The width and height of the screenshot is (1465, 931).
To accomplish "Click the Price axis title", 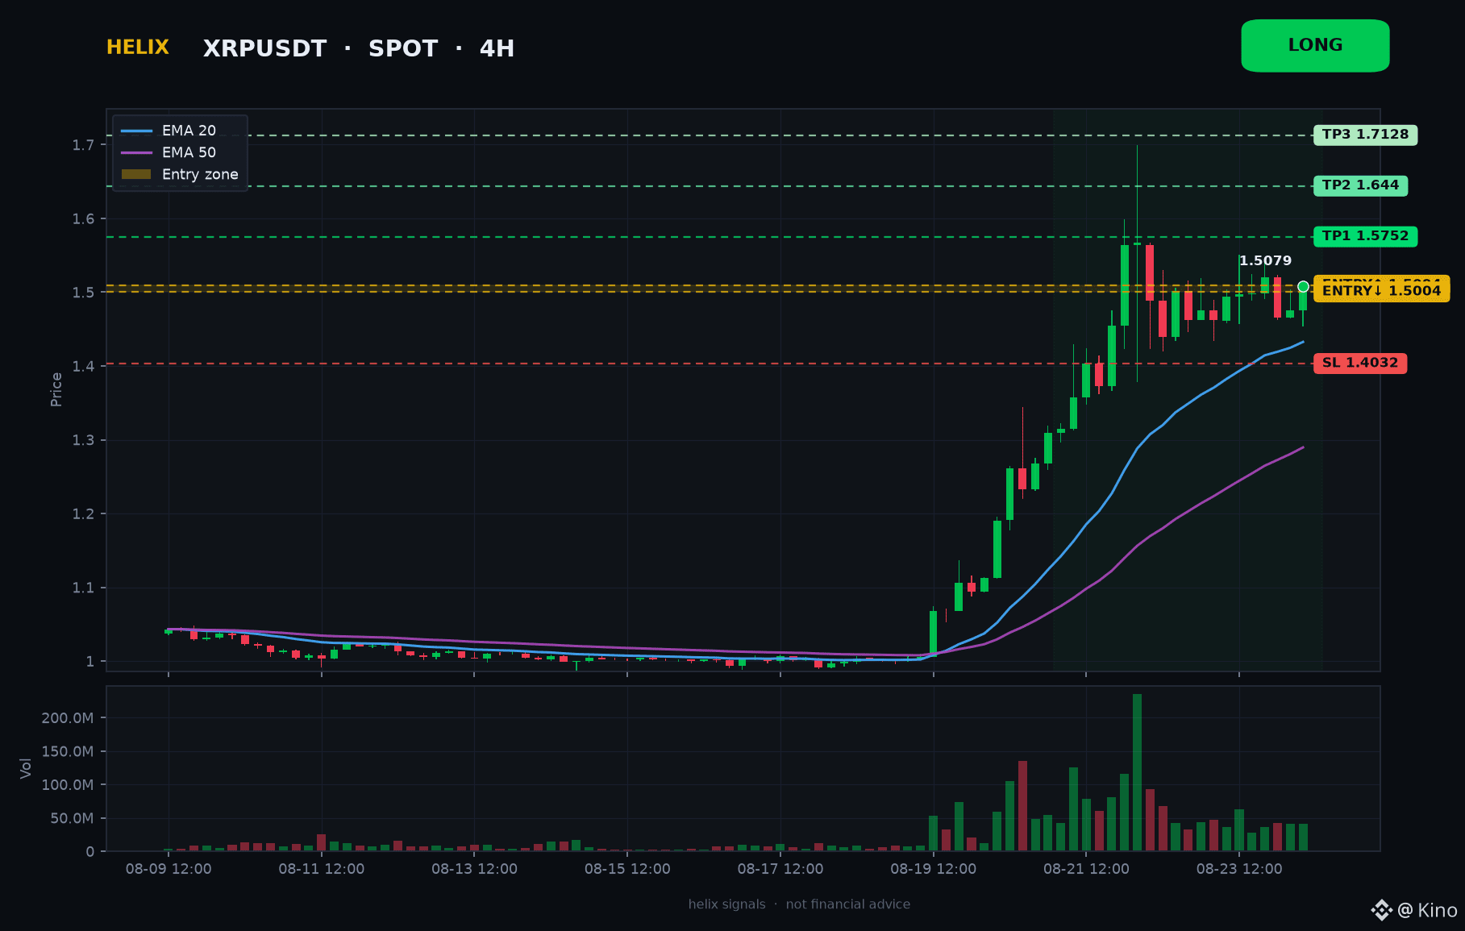I will pyautogui.click(x=56, y=389).
